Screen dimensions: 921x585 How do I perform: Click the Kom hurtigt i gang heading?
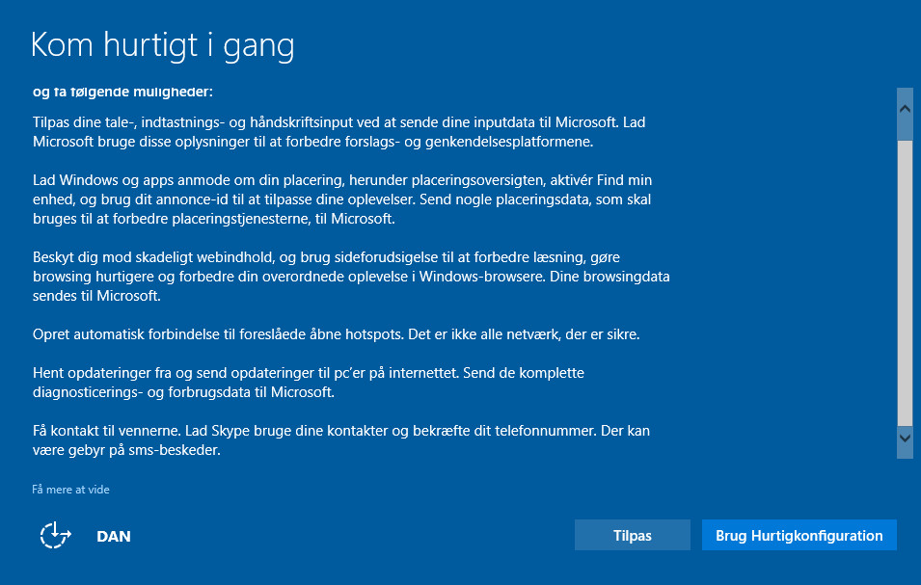162,45
